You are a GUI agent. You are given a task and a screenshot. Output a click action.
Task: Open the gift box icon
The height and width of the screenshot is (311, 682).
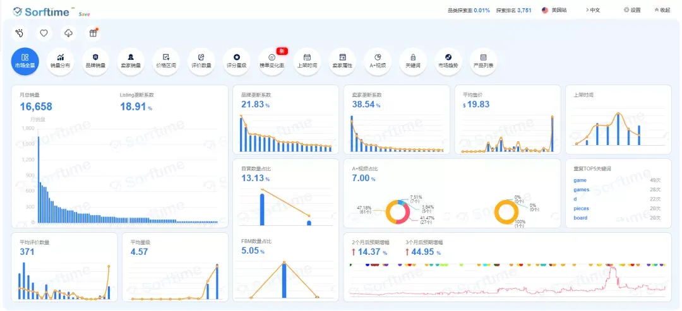tap(93, 33)
